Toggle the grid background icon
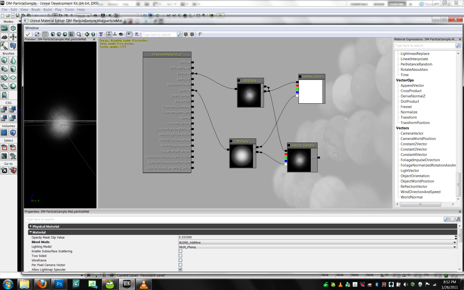This screenshot has width=464, height=290. coord(45,34)
